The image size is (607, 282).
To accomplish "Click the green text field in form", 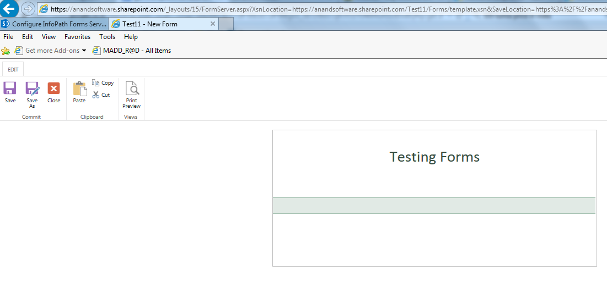I will 434,206.
